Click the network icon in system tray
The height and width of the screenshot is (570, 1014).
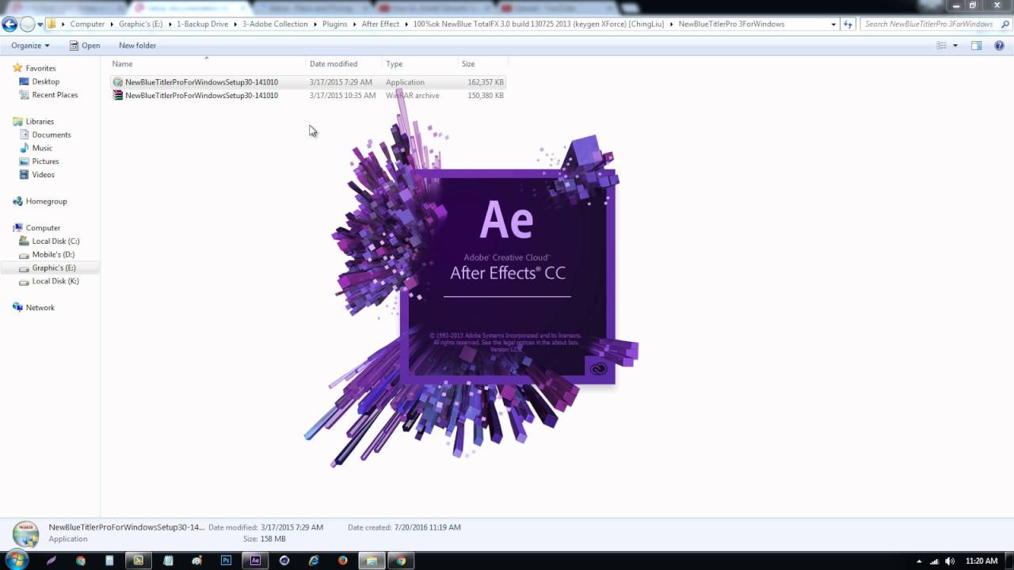pos(934,560)
